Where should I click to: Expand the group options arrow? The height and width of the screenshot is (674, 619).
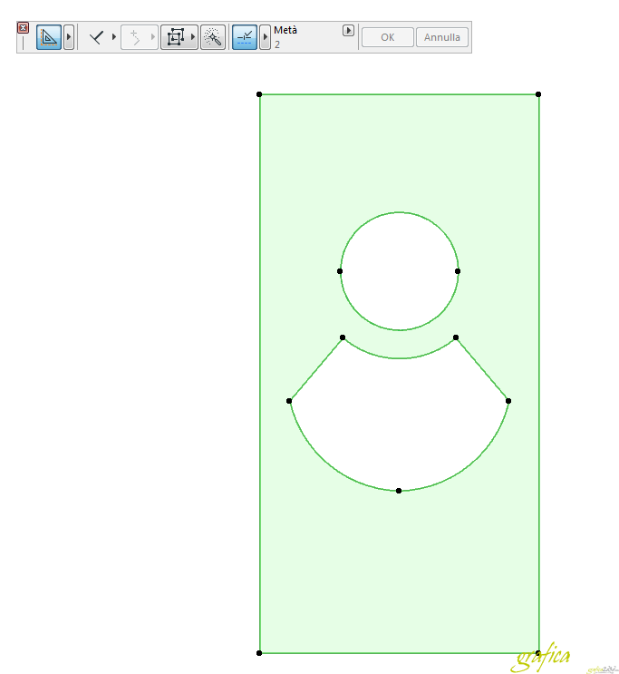[x=193, y=37]
